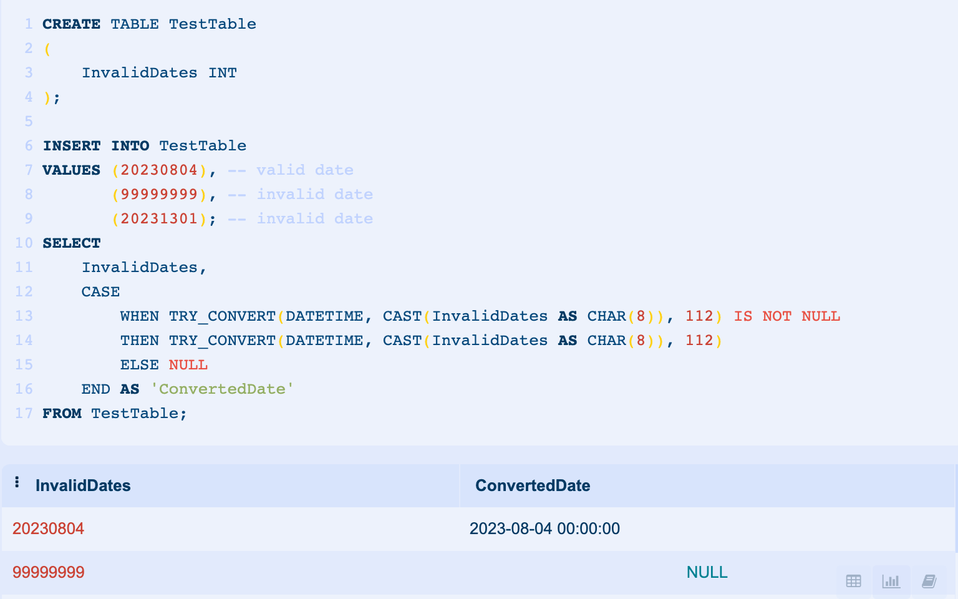
Task: Click line number 10 in the gutter
Action: point(24,243)
